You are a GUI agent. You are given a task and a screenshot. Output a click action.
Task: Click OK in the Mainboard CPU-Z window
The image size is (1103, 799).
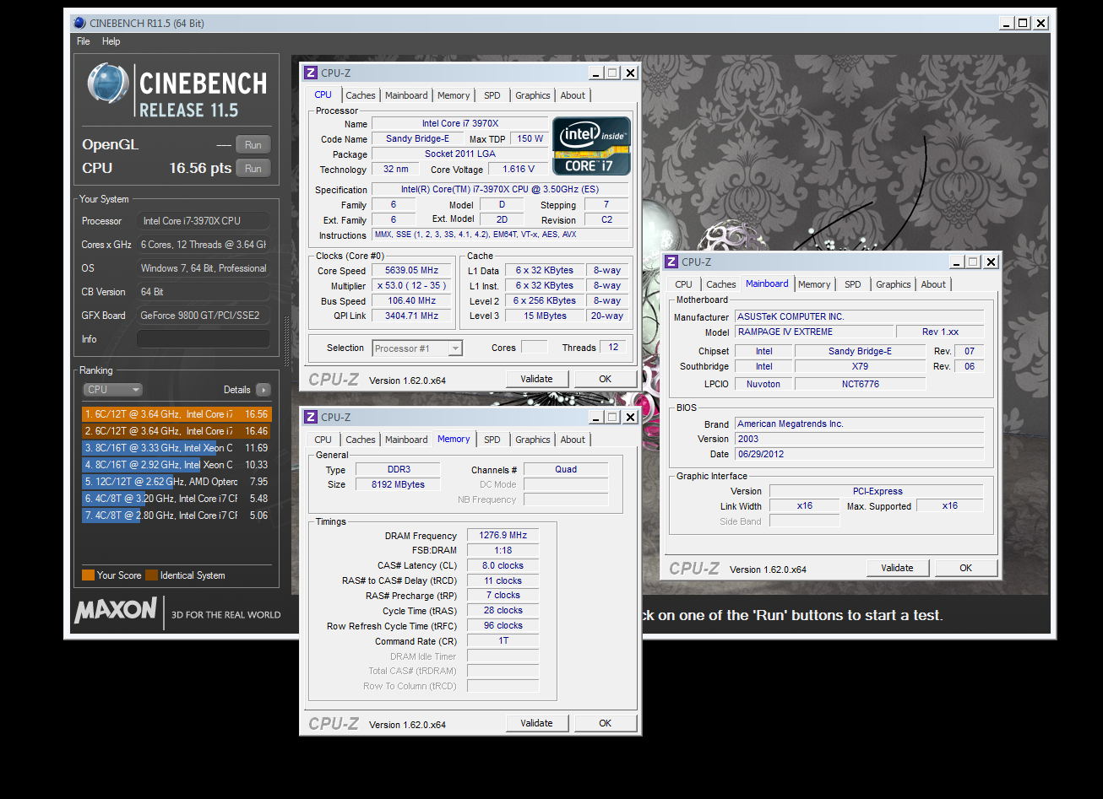click(x=965, y=568)
